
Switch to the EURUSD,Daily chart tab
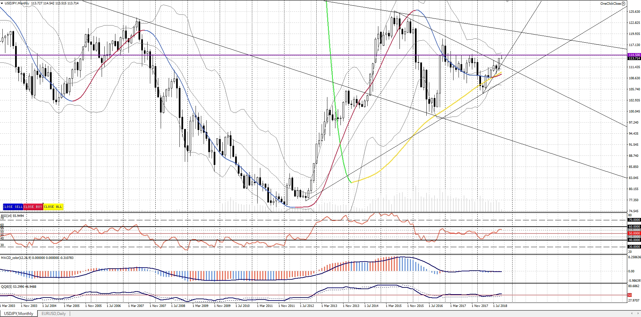53,314
